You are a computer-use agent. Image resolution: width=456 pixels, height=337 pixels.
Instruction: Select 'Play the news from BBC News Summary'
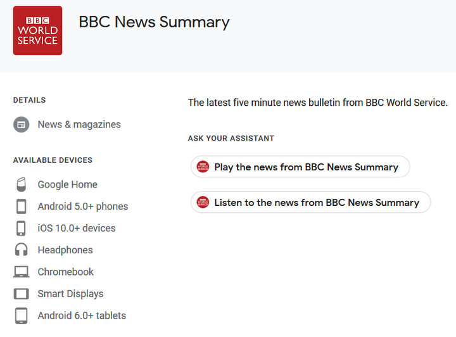pos(300,167)
